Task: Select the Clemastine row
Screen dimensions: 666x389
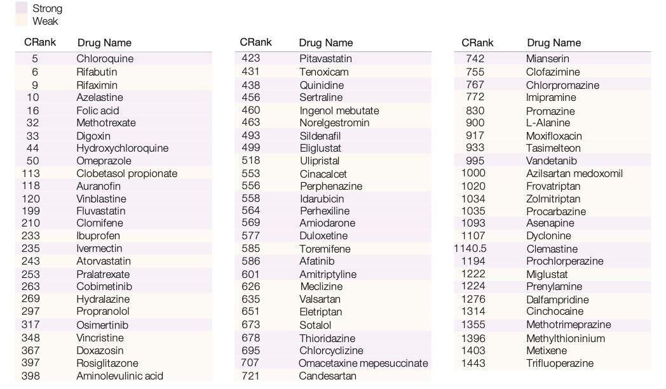Action: click(x=552, y=249)
